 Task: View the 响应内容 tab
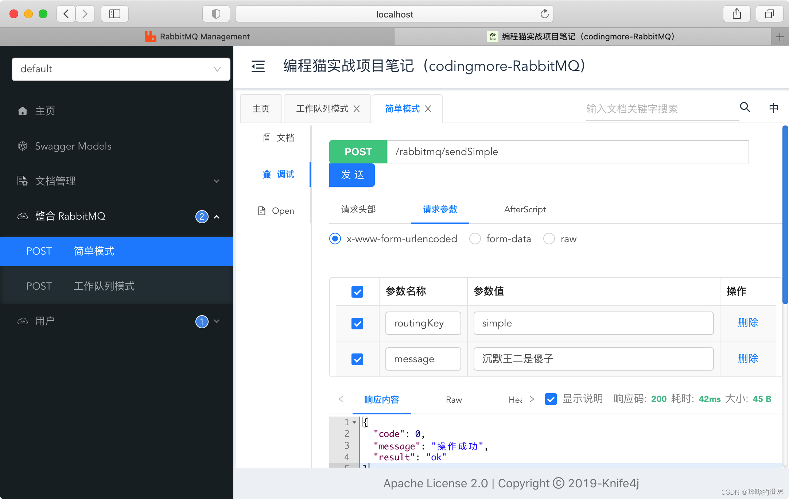coord(382,400)
